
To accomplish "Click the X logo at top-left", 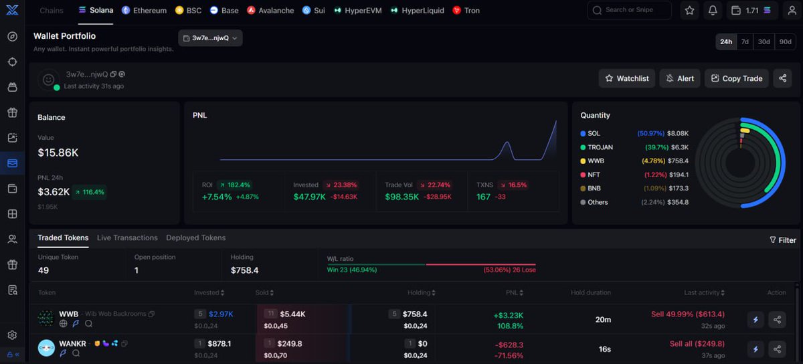I will coord(12,11).
